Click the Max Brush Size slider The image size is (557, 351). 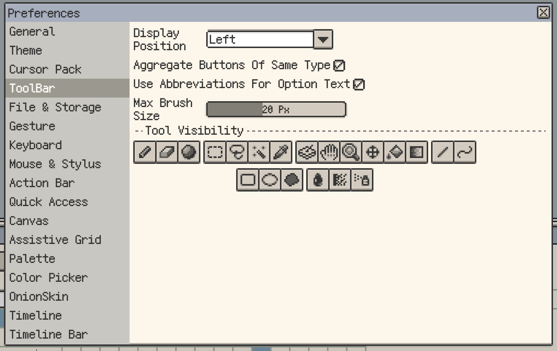click(276, 110)
